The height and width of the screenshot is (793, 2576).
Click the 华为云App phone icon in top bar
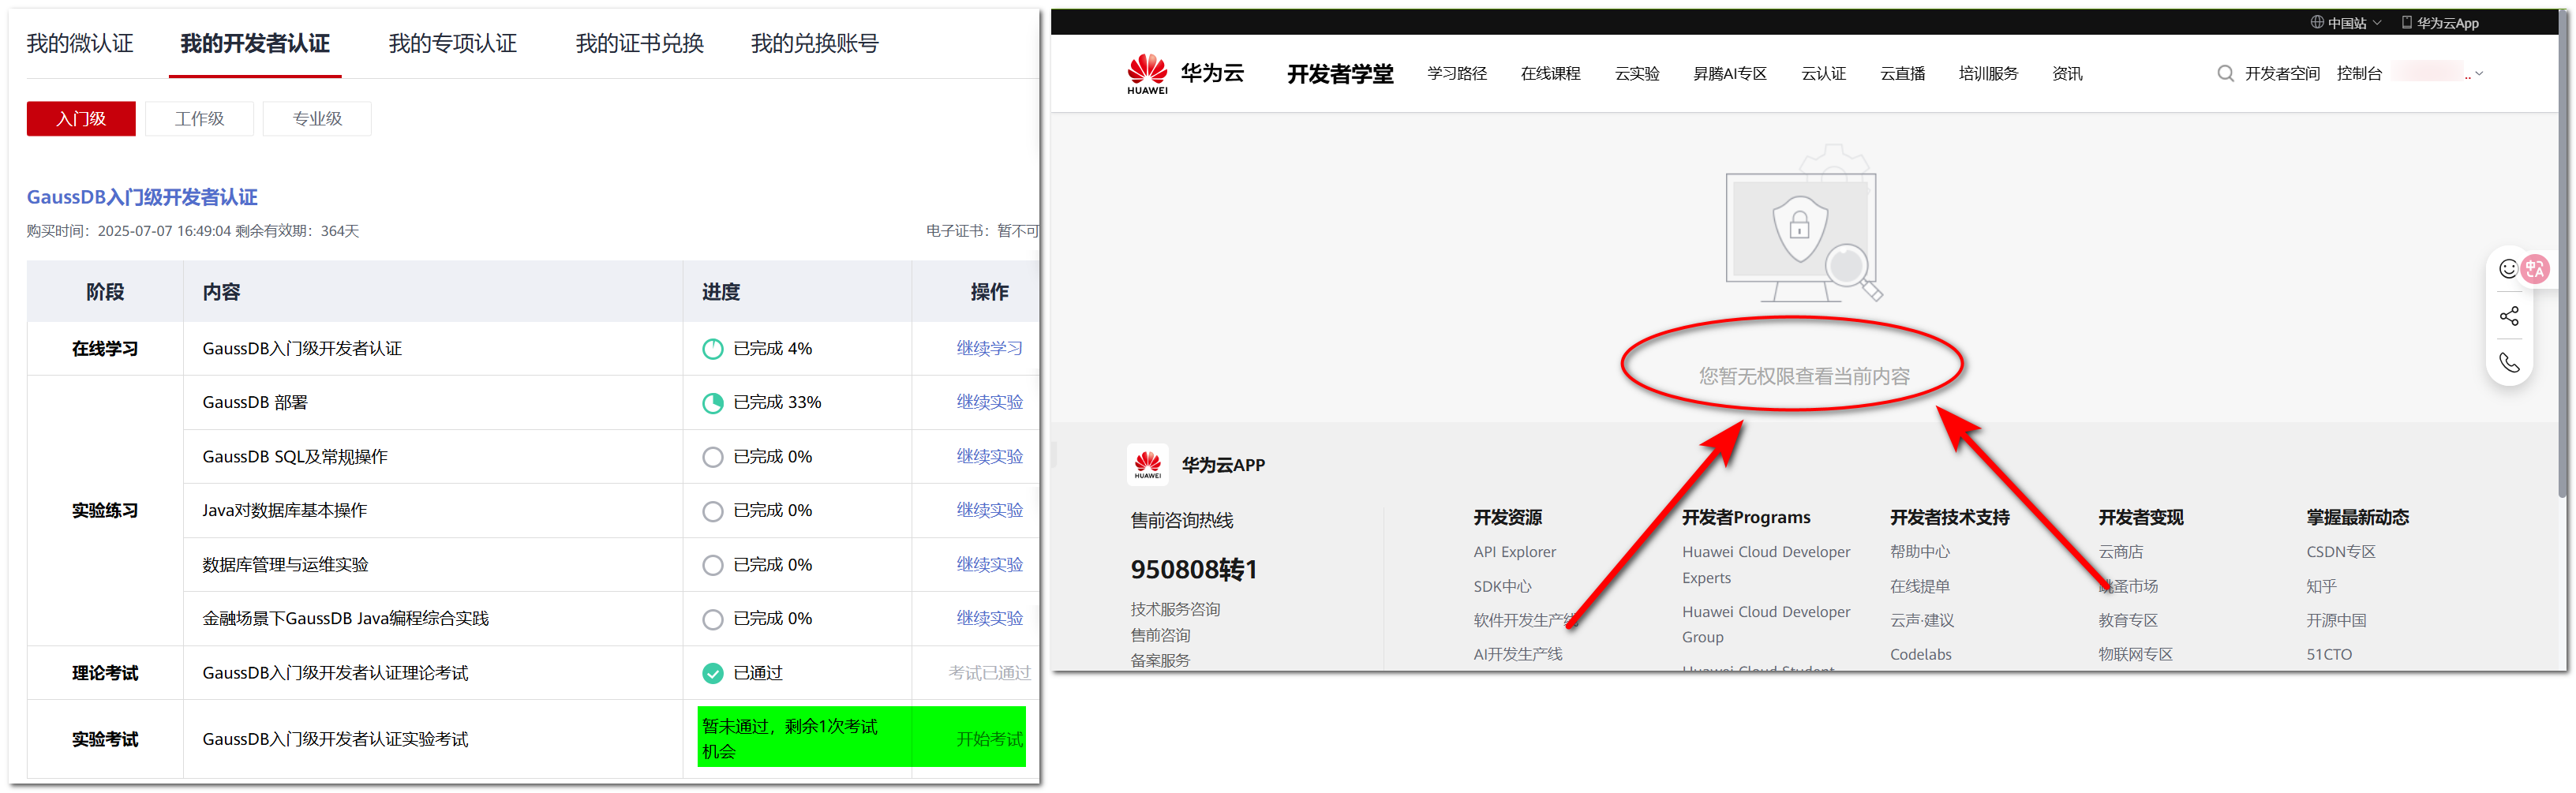[x=2406, y=22]
